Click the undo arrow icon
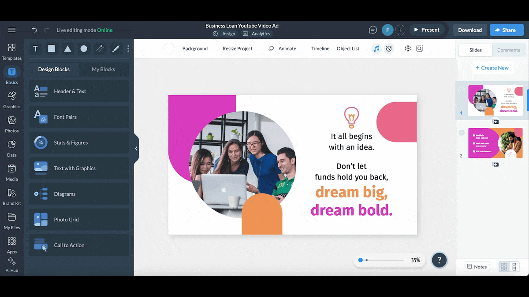Screen dimensions: 529x297 [34, 30]
